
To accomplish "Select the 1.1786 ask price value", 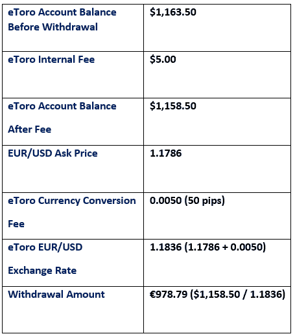I will (x=165, y=153).
